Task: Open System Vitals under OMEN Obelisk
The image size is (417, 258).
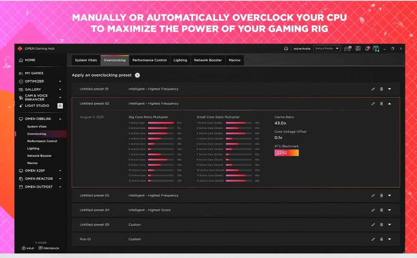Action: [x=37, y=127]
